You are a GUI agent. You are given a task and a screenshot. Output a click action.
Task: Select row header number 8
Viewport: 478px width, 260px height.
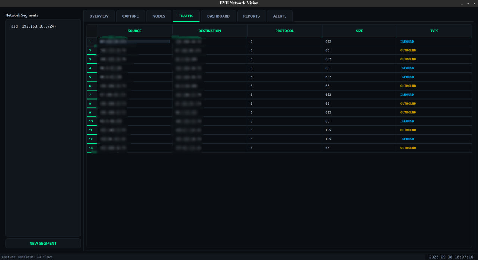click(91, 104)
